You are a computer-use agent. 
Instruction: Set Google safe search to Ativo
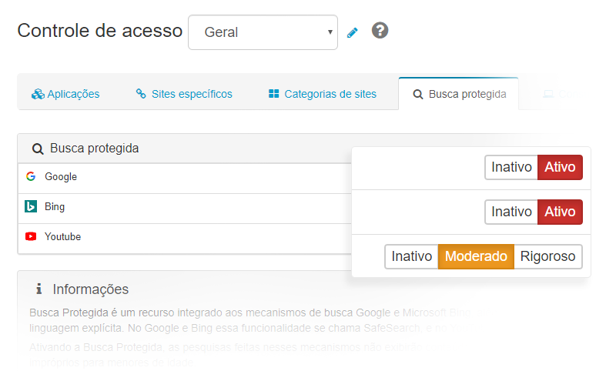point(560,167)
